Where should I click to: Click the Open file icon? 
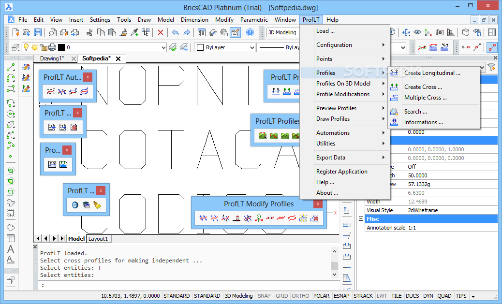pyautogui.click(x=27, y=32)
